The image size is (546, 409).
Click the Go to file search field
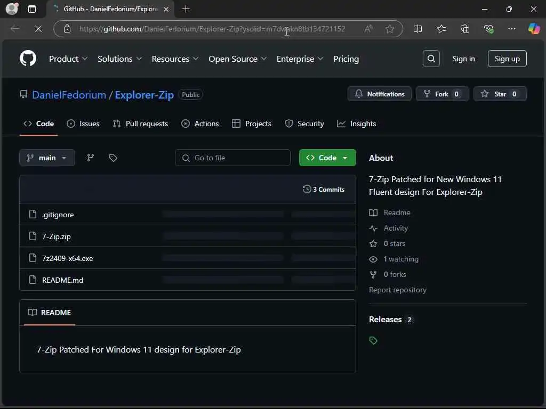tap(232, 158)
